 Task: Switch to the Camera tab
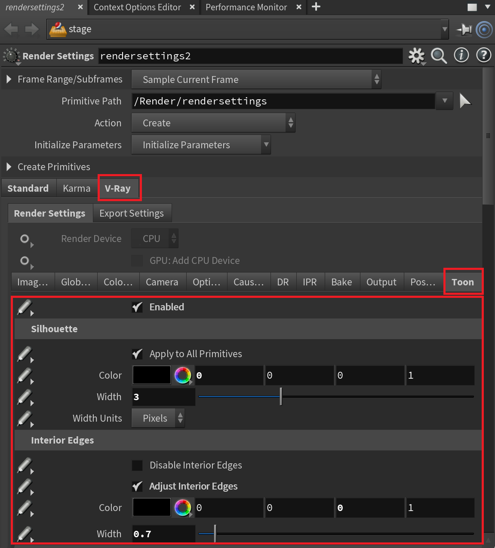[x=162, y=282]
